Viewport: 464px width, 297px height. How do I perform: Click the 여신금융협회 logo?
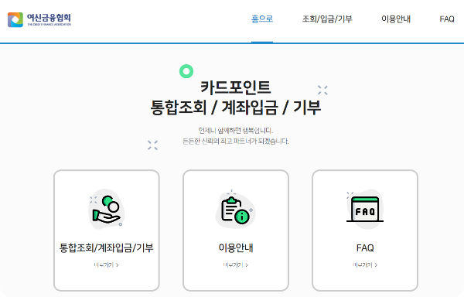click(39, 20)
